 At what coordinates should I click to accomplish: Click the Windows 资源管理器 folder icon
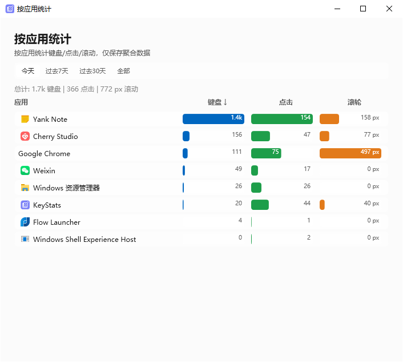point(25,188)
